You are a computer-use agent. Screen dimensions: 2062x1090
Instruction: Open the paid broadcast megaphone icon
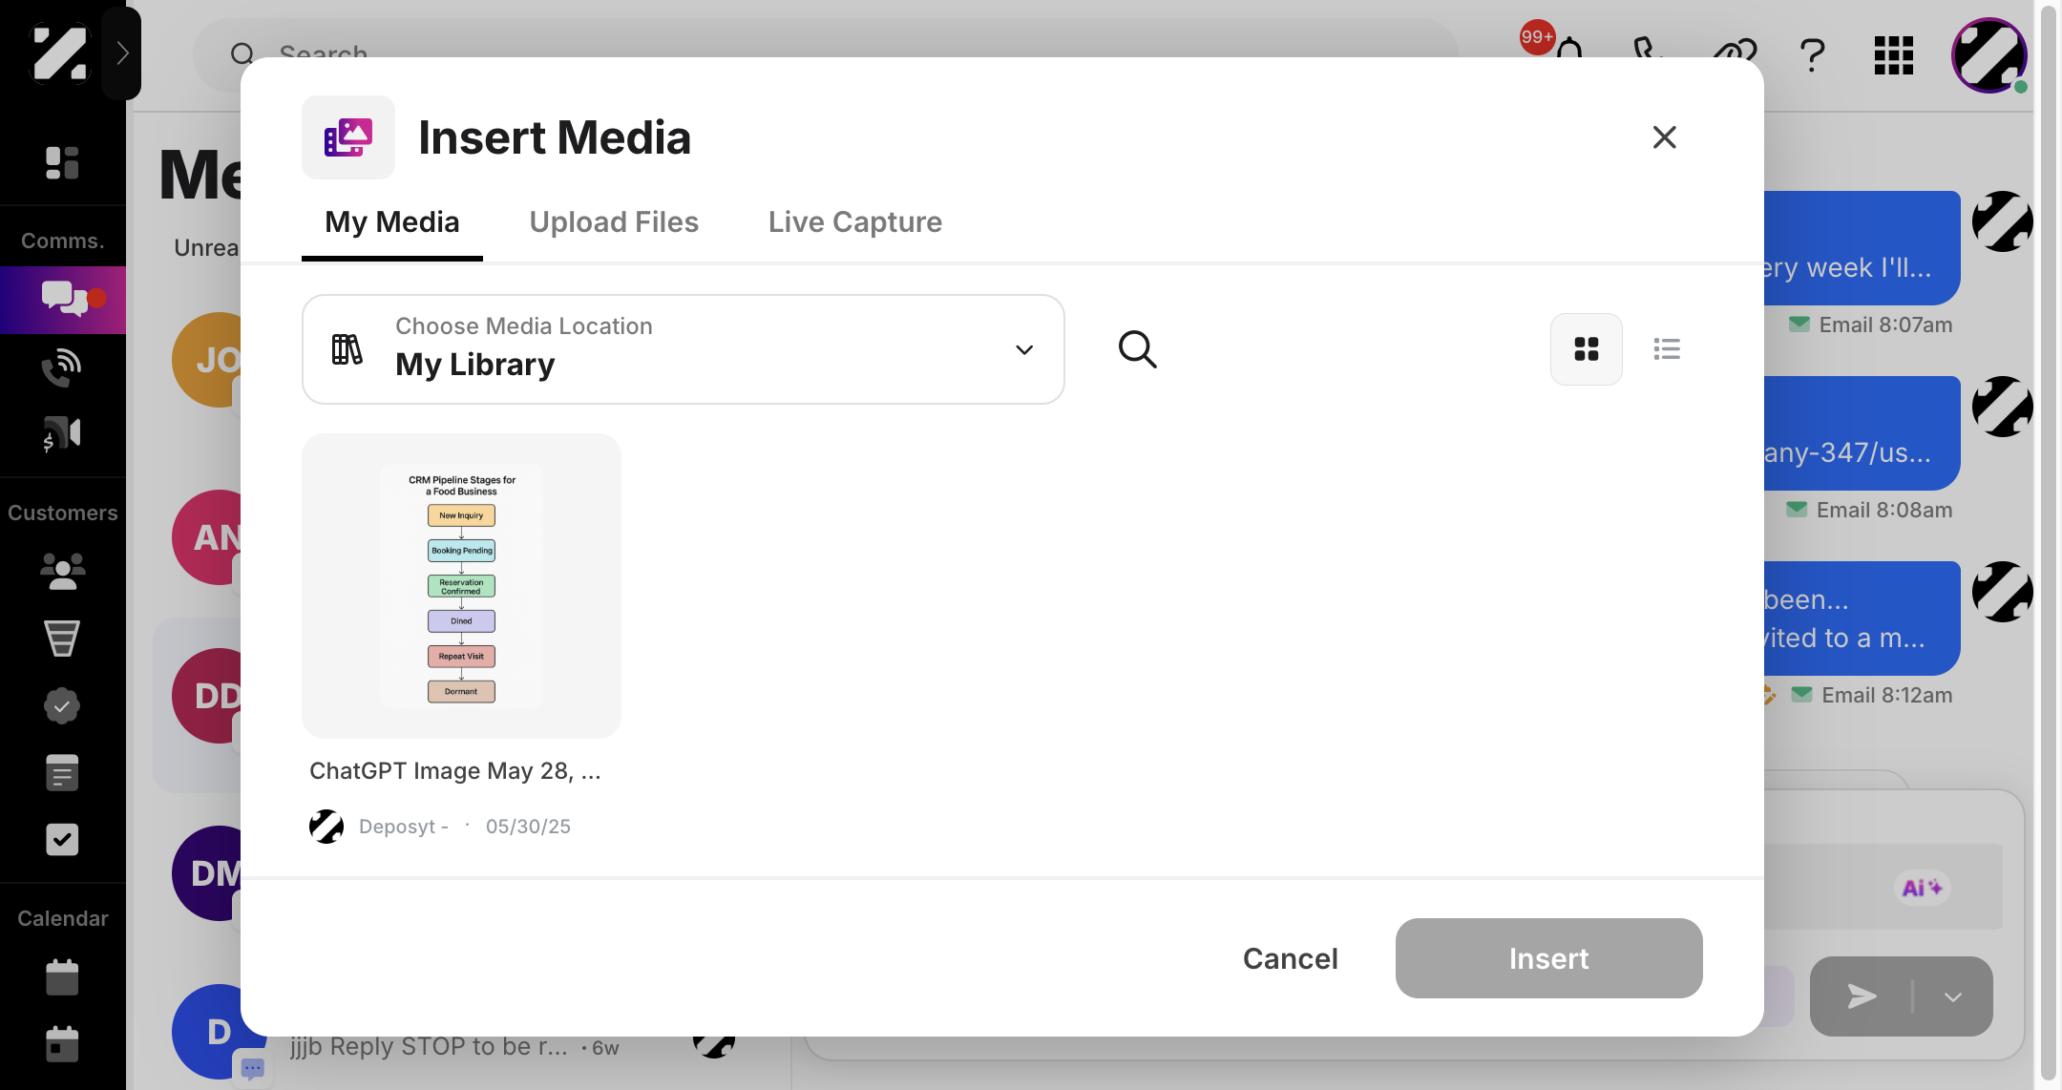(62, 435)
